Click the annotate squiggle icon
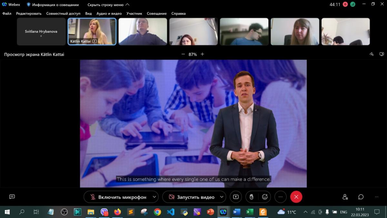The height and width of the screenshot is (218, 387). pyautogui.click(x=371, y=54)
